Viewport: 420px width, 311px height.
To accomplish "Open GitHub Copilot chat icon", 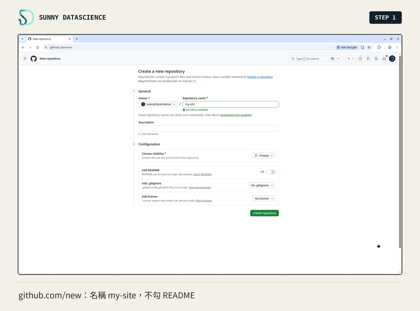I will pos(333,59).
